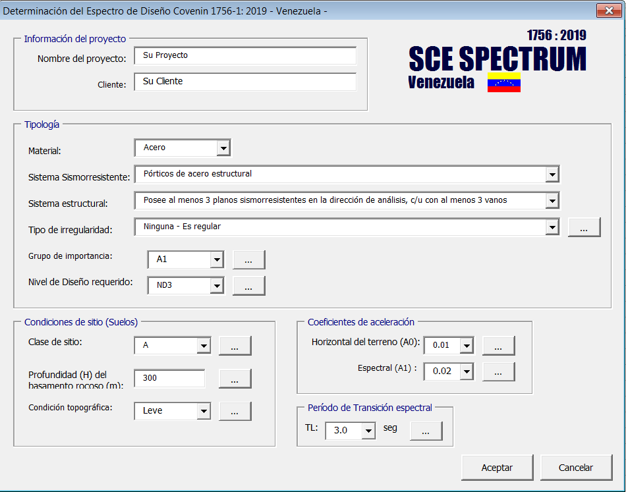Expand the Sistema estructural dropdown

click(x=552, y=201)
